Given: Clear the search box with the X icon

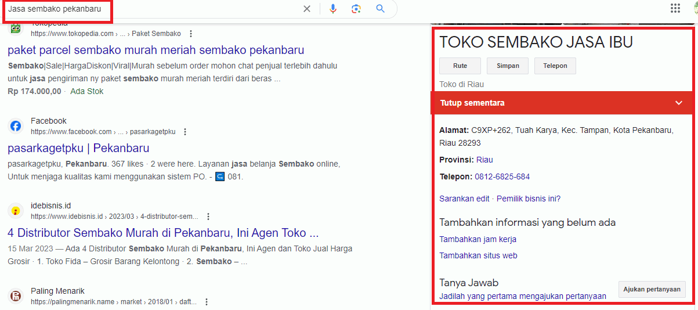Looking at the screenshot, I should click(x=307, y=9).
